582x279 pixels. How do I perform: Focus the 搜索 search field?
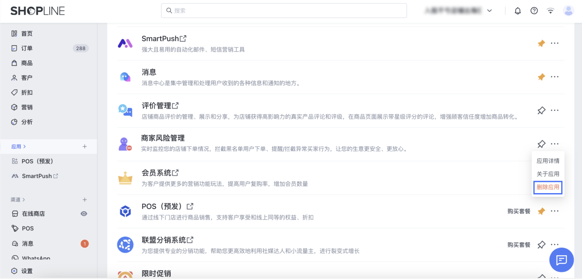(x=284, y=11)
